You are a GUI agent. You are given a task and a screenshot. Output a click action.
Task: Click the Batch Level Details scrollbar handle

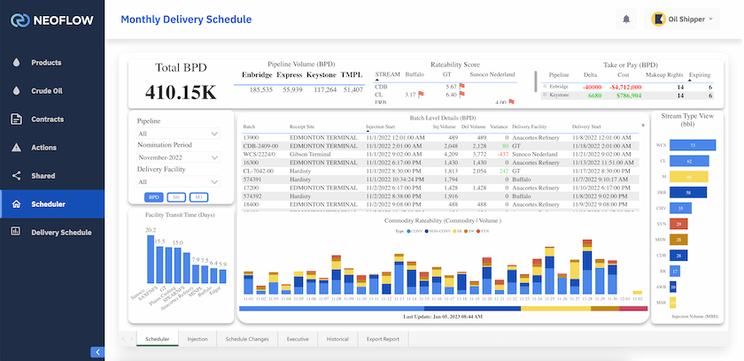pyautogui.click(x=643, y=126)
